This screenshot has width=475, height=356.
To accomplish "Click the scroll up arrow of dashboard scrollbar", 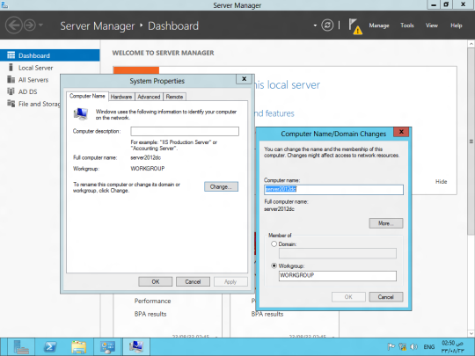I will [471, 44].
